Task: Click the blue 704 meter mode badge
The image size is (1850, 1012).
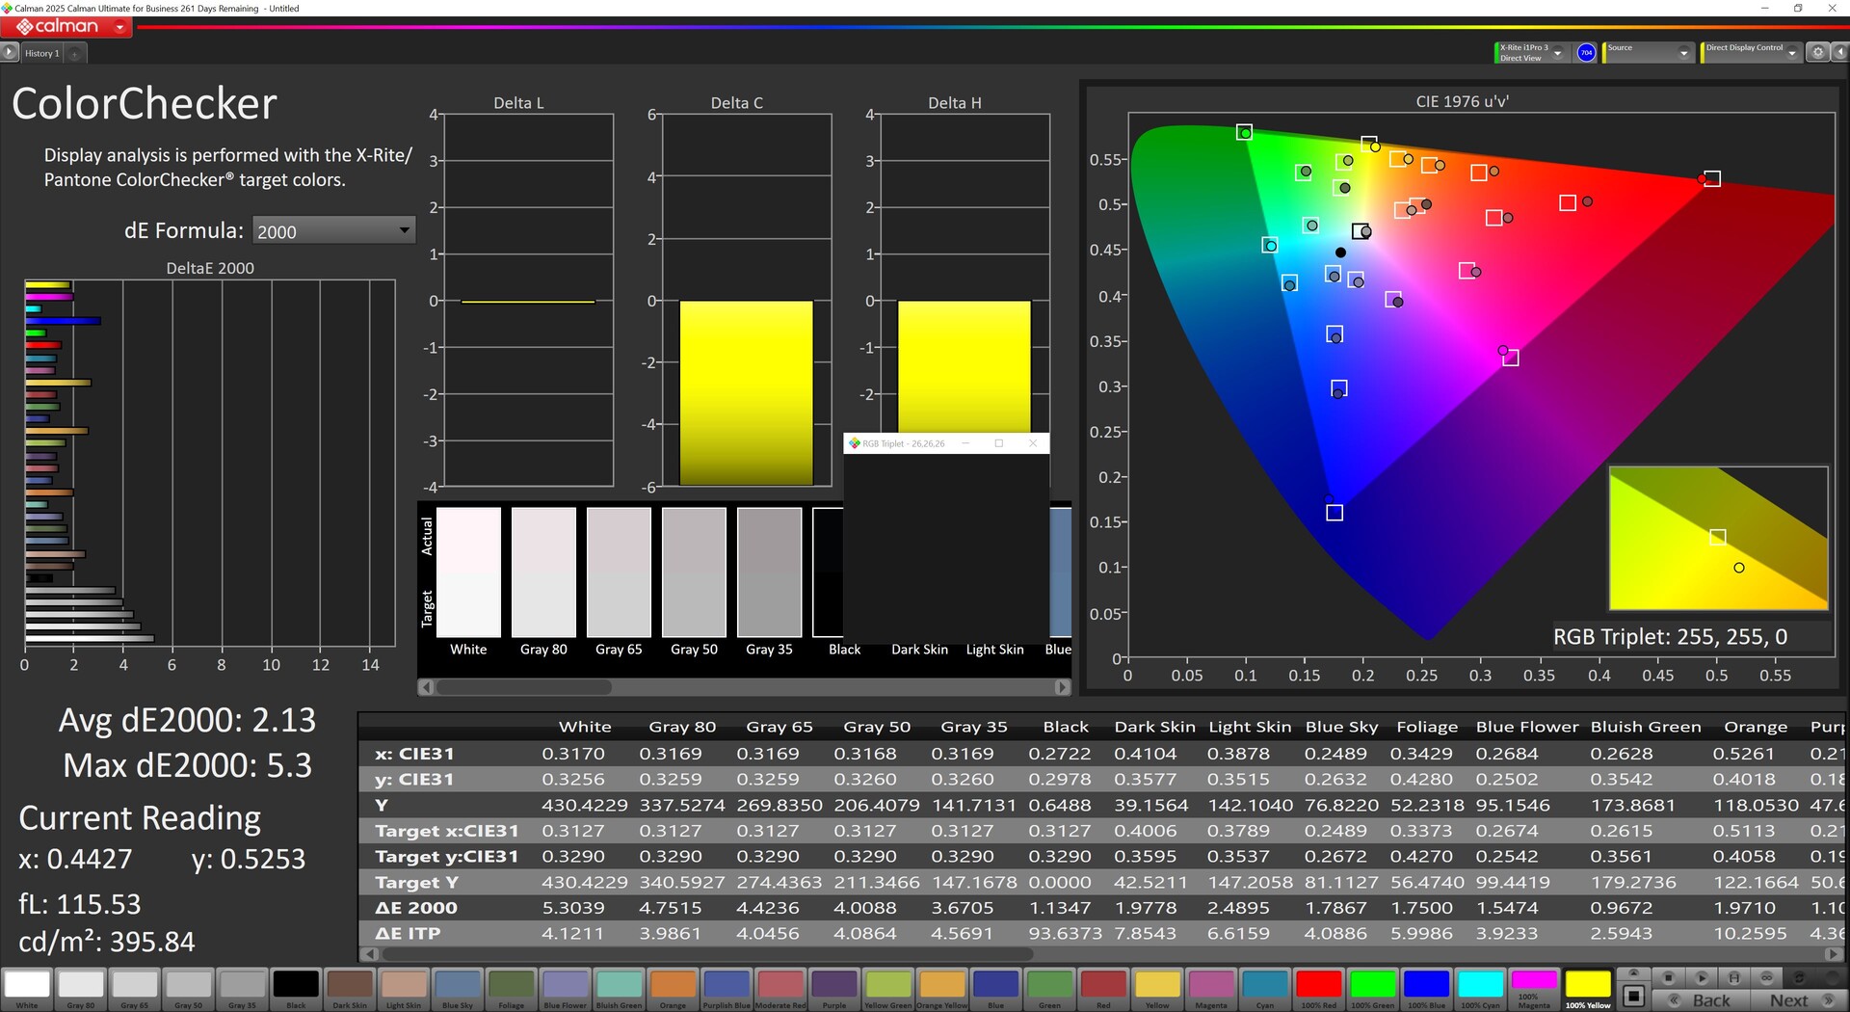Action: click(1586, 53)
